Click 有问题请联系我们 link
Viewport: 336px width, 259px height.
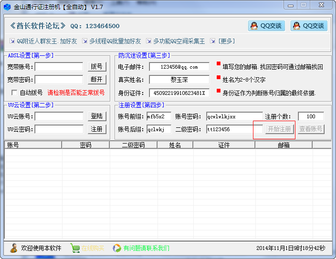(x=146, y=249)
